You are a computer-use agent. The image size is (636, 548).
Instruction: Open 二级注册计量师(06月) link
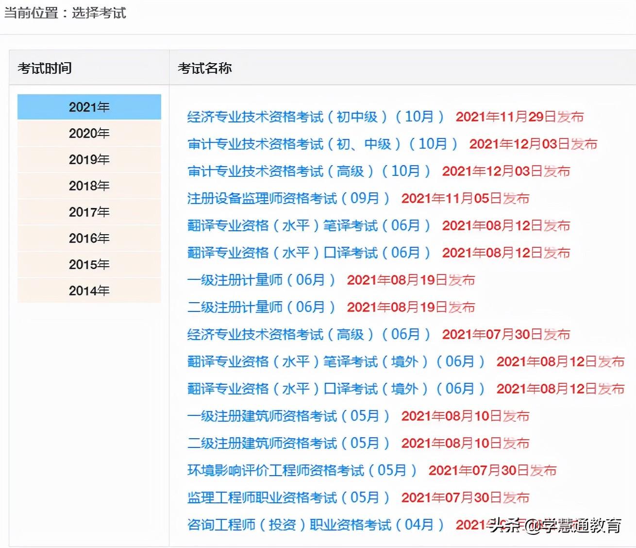pos(261,307)
